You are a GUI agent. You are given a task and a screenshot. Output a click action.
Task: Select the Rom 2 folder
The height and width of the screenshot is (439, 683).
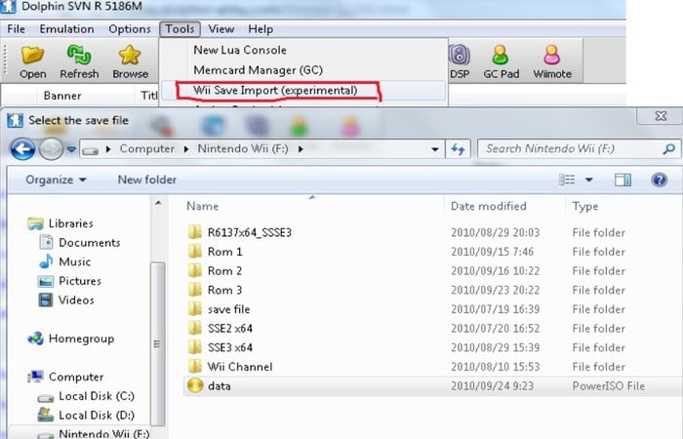pyautogui.click(x=224, y=270)
